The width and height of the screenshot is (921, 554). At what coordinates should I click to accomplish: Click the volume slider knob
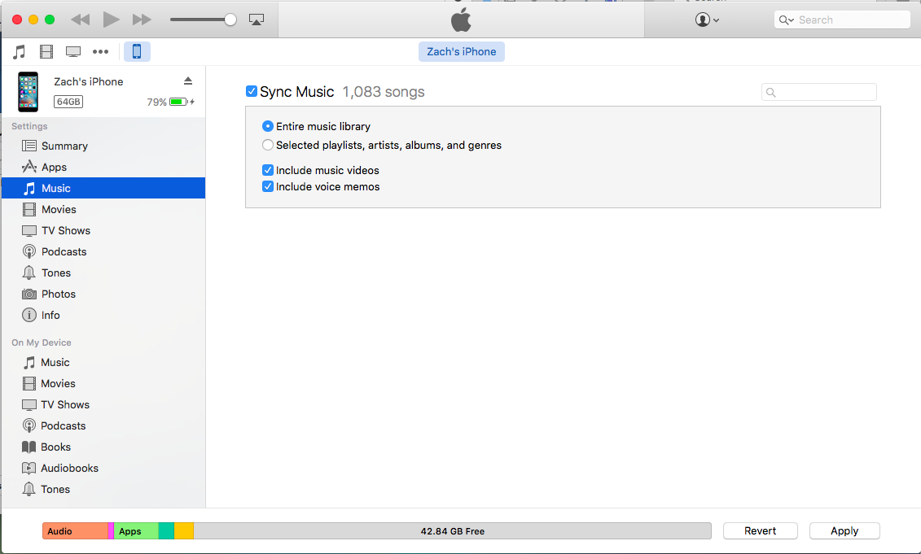click(x=230, y=20)
